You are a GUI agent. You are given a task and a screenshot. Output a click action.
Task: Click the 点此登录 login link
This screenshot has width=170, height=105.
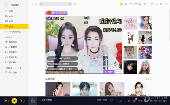pos(15,5)
